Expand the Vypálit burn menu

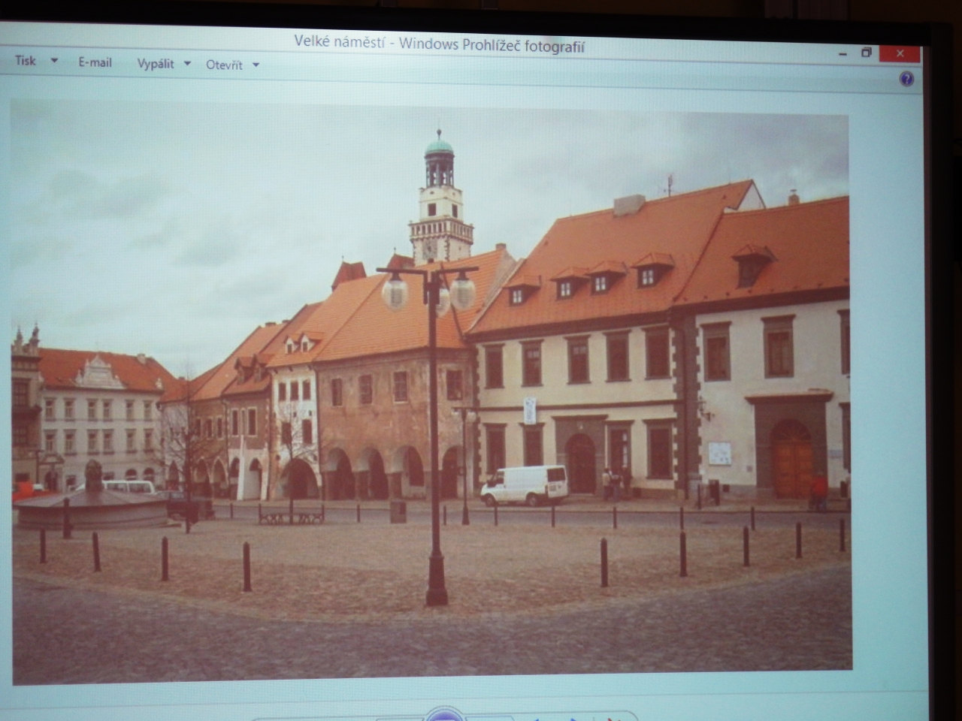[163, 64]
